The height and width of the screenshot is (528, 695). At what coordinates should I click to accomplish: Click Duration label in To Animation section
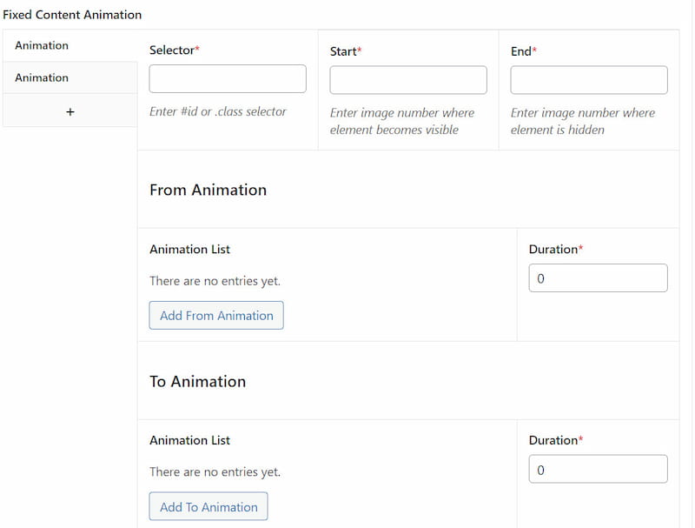pyautogui.click(x=556, y=440)
